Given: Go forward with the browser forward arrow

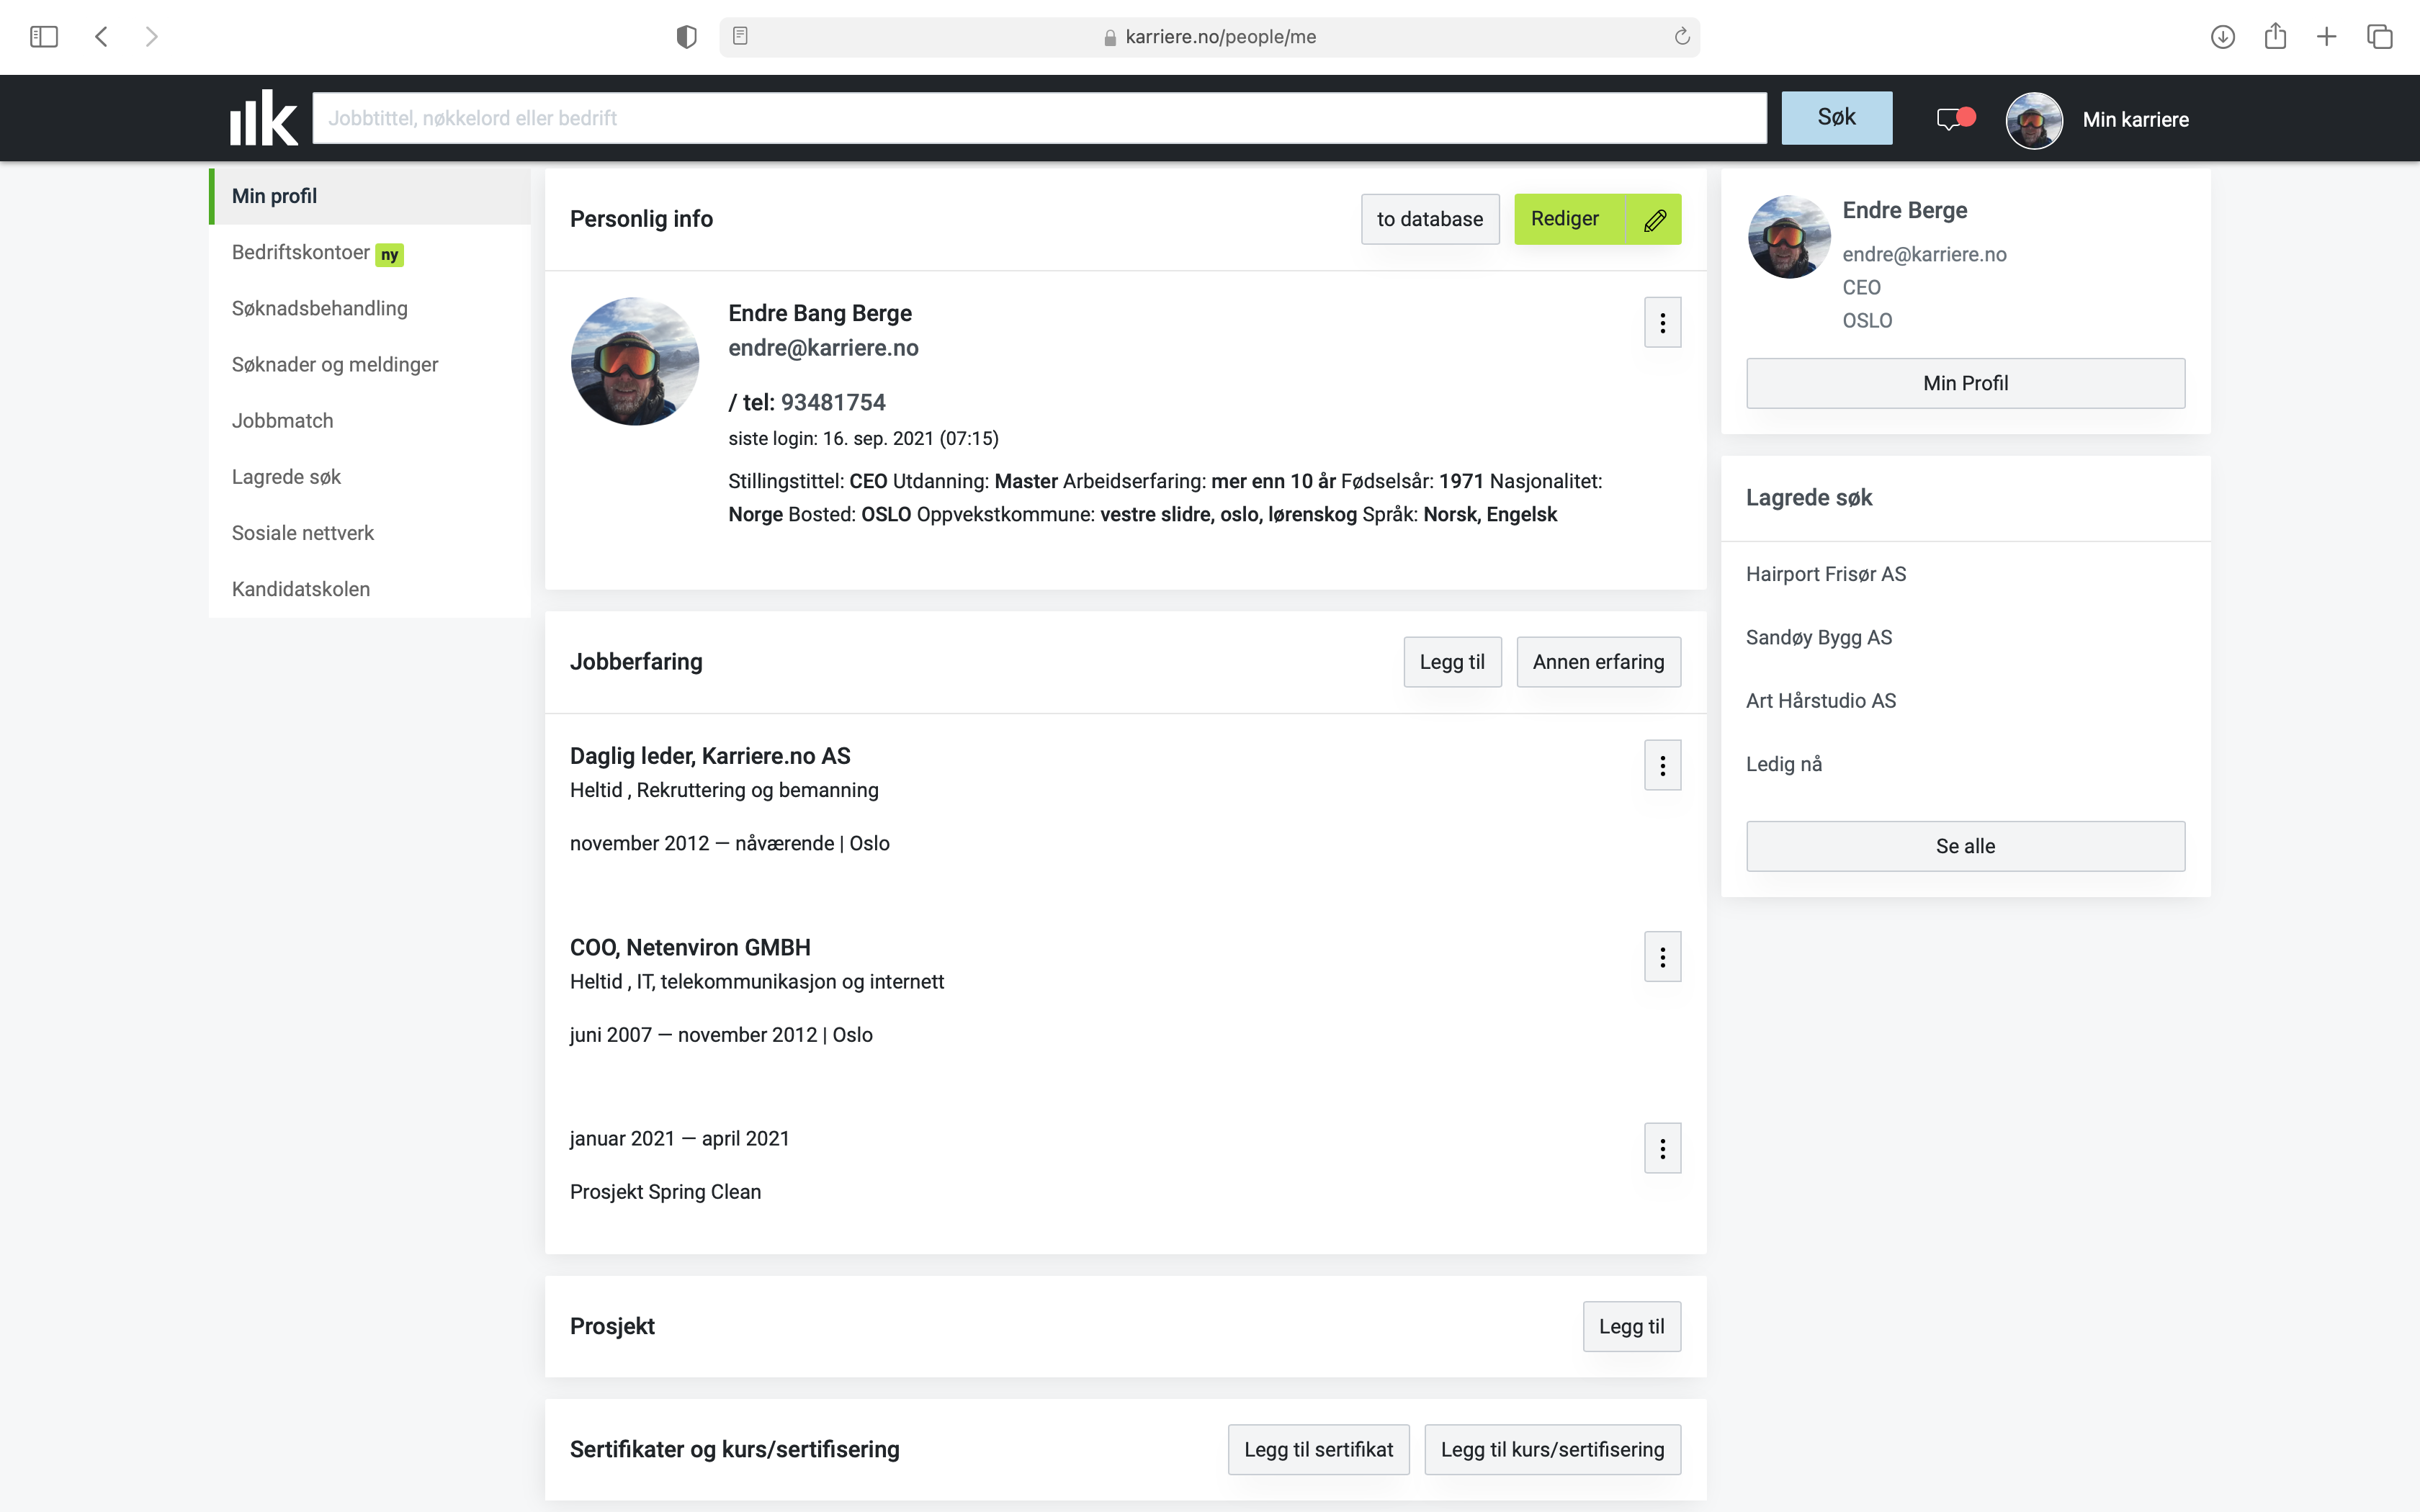Looking at the screenshot, I should [x=151, y=37].
